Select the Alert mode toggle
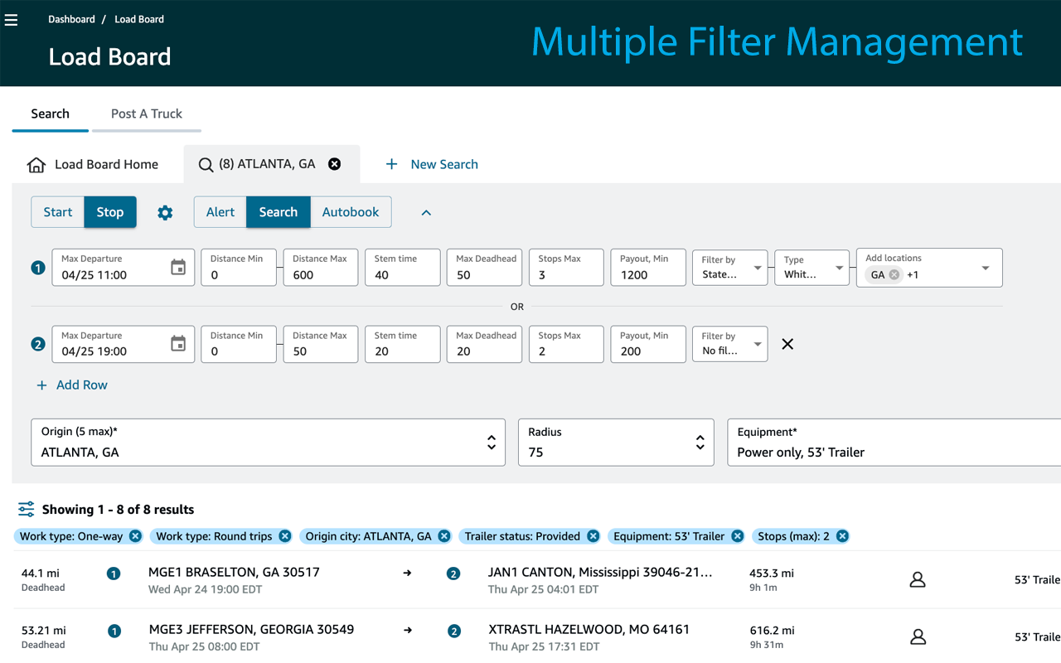This screenshot has width=1061, height=663. [220, 212]
